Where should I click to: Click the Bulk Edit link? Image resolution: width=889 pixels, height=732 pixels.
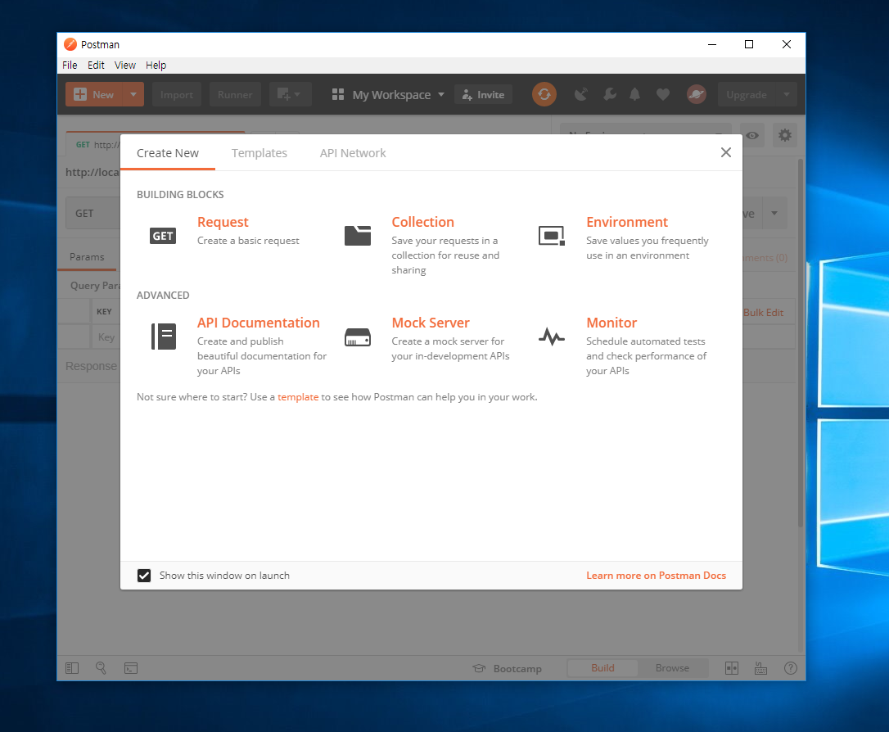(x=763, y=313)
